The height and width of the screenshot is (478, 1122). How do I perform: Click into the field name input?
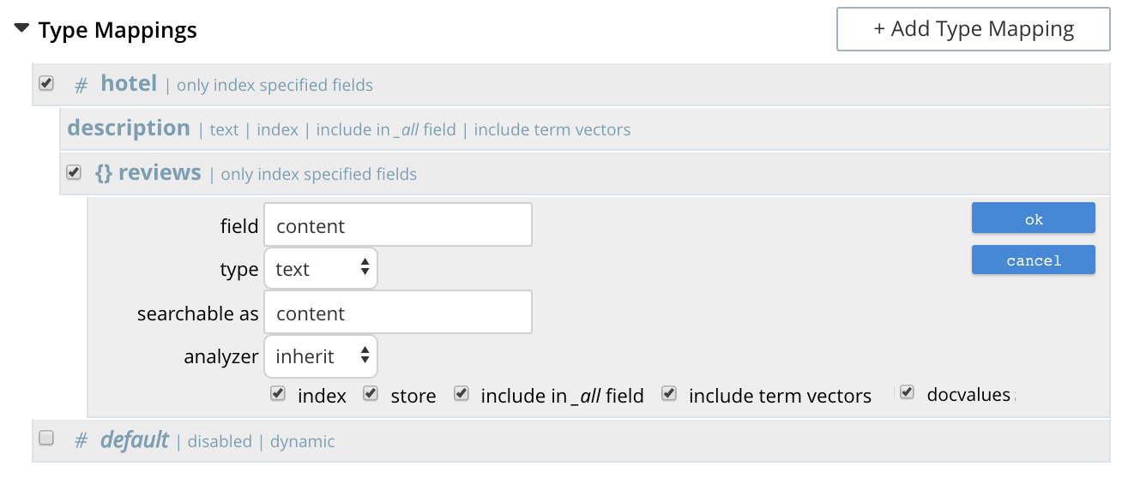(398, 225)
